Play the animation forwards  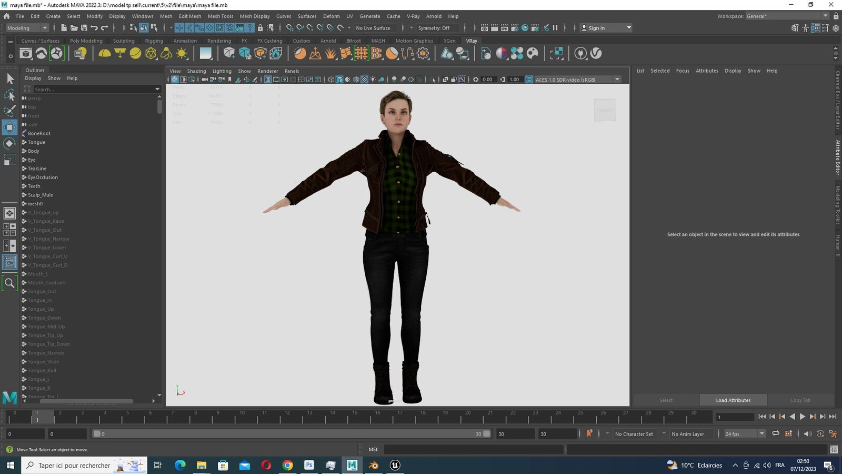pos(802,417)
